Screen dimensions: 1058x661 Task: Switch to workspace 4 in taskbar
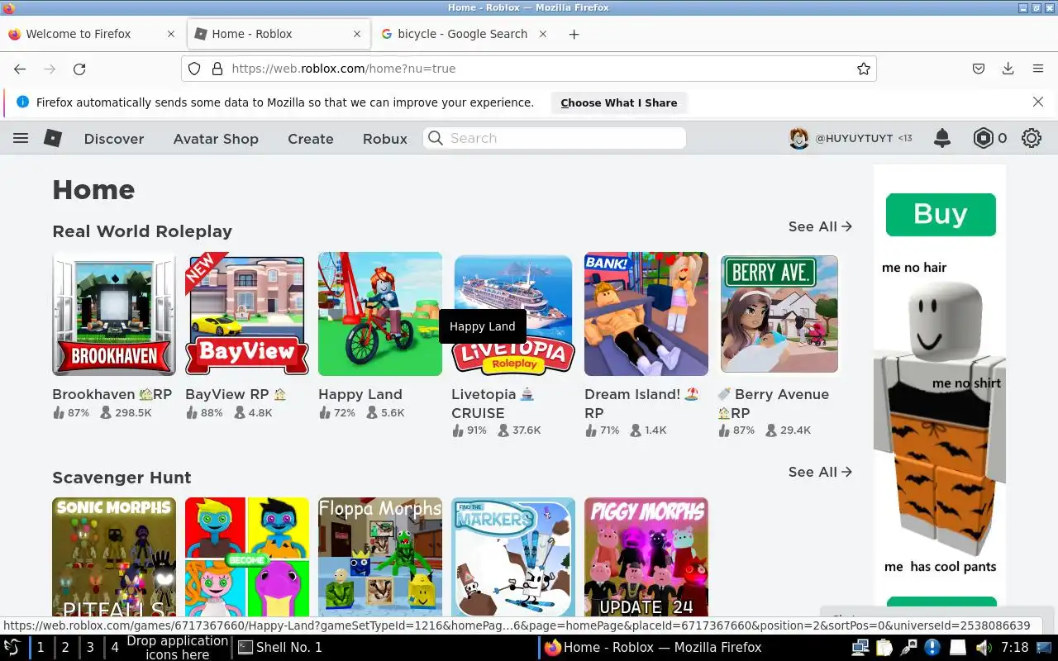click(115, 648)
